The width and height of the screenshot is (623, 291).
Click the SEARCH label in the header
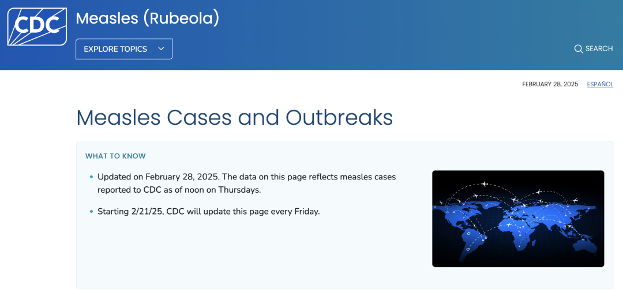(x=599, y=49)
